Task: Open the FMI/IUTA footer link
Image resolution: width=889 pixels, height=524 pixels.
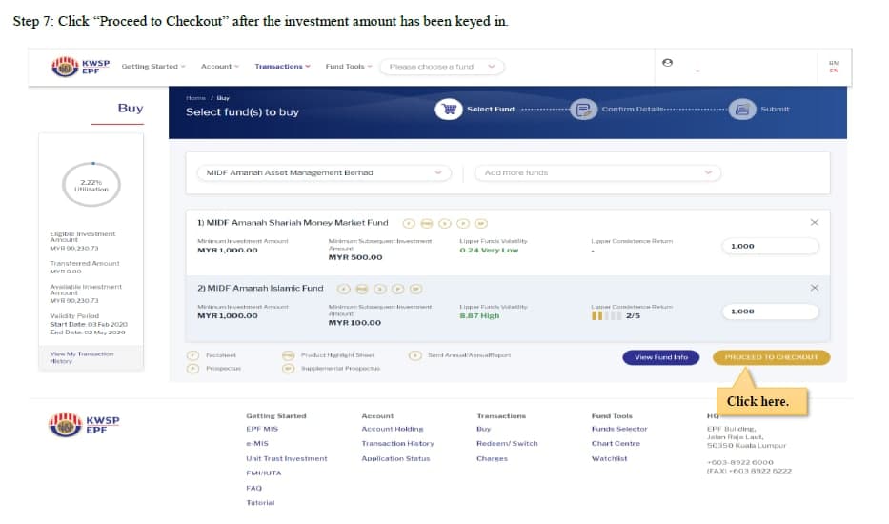Action: [x=264, y=473]
